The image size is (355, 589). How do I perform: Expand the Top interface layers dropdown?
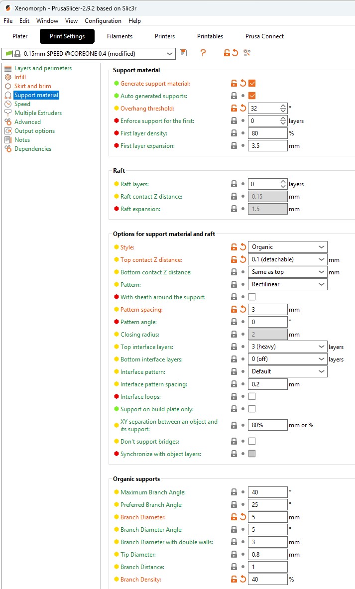[287, 347]
